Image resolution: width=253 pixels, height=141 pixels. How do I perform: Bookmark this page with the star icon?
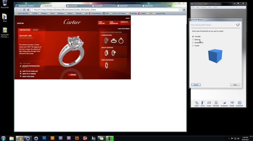tap(180, 10)
